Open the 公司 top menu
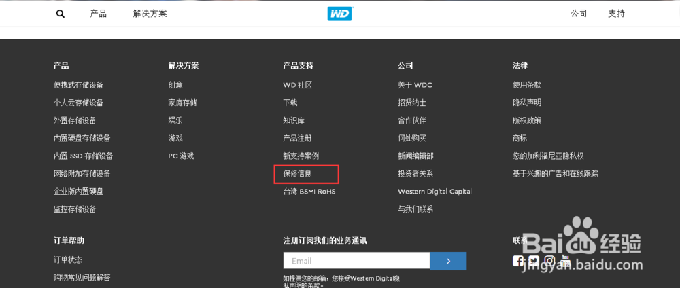 pyautogui.click(x=579, y=14)
